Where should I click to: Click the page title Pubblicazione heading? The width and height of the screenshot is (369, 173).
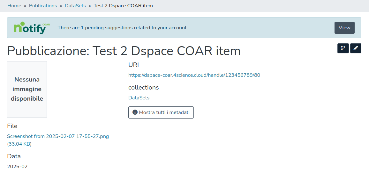click(x=124, y=51)
